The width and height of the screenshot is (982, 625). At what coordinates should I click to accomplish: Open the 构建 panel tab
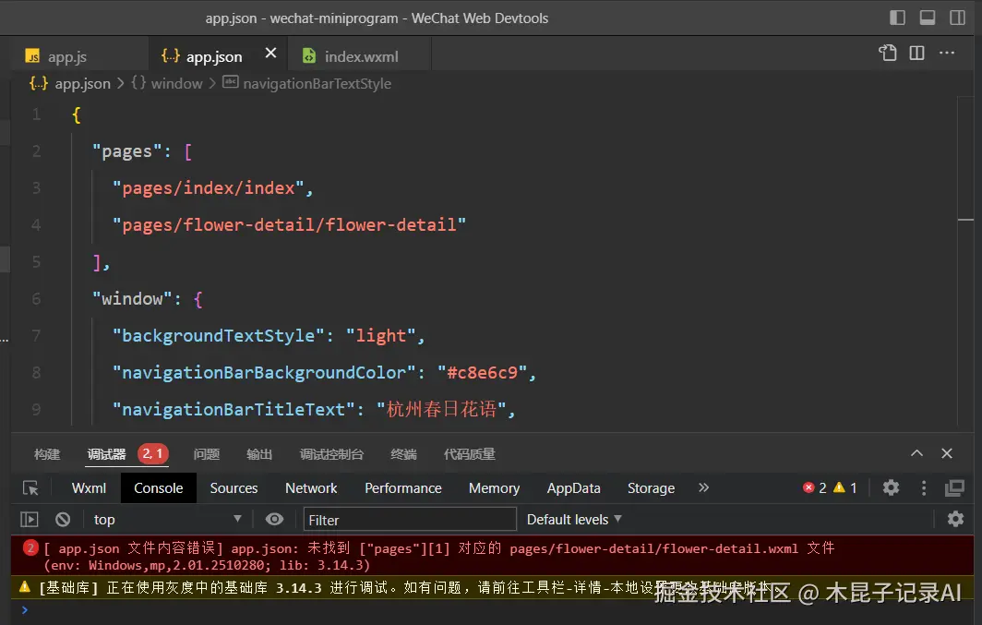coord(47,454)
